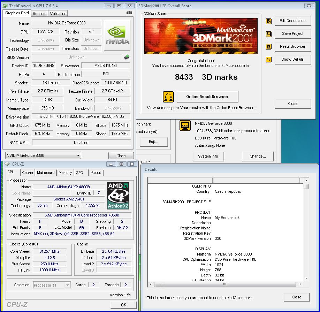Screen dimensions: 320x312
Task: Open the Processor #1 selection dropdown
Action: click(52, 285)
